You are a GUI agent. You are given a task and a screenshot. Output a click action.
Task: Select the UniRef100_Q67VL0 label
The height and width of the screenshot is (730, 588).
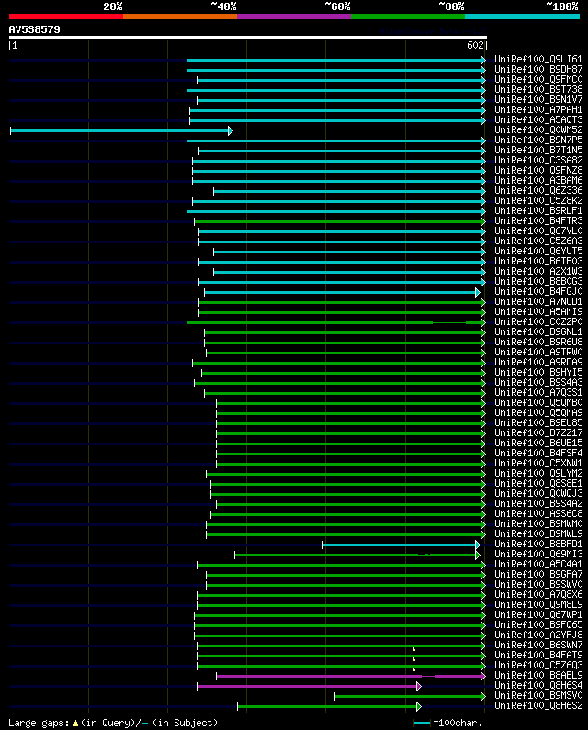[x=538, y=230]
